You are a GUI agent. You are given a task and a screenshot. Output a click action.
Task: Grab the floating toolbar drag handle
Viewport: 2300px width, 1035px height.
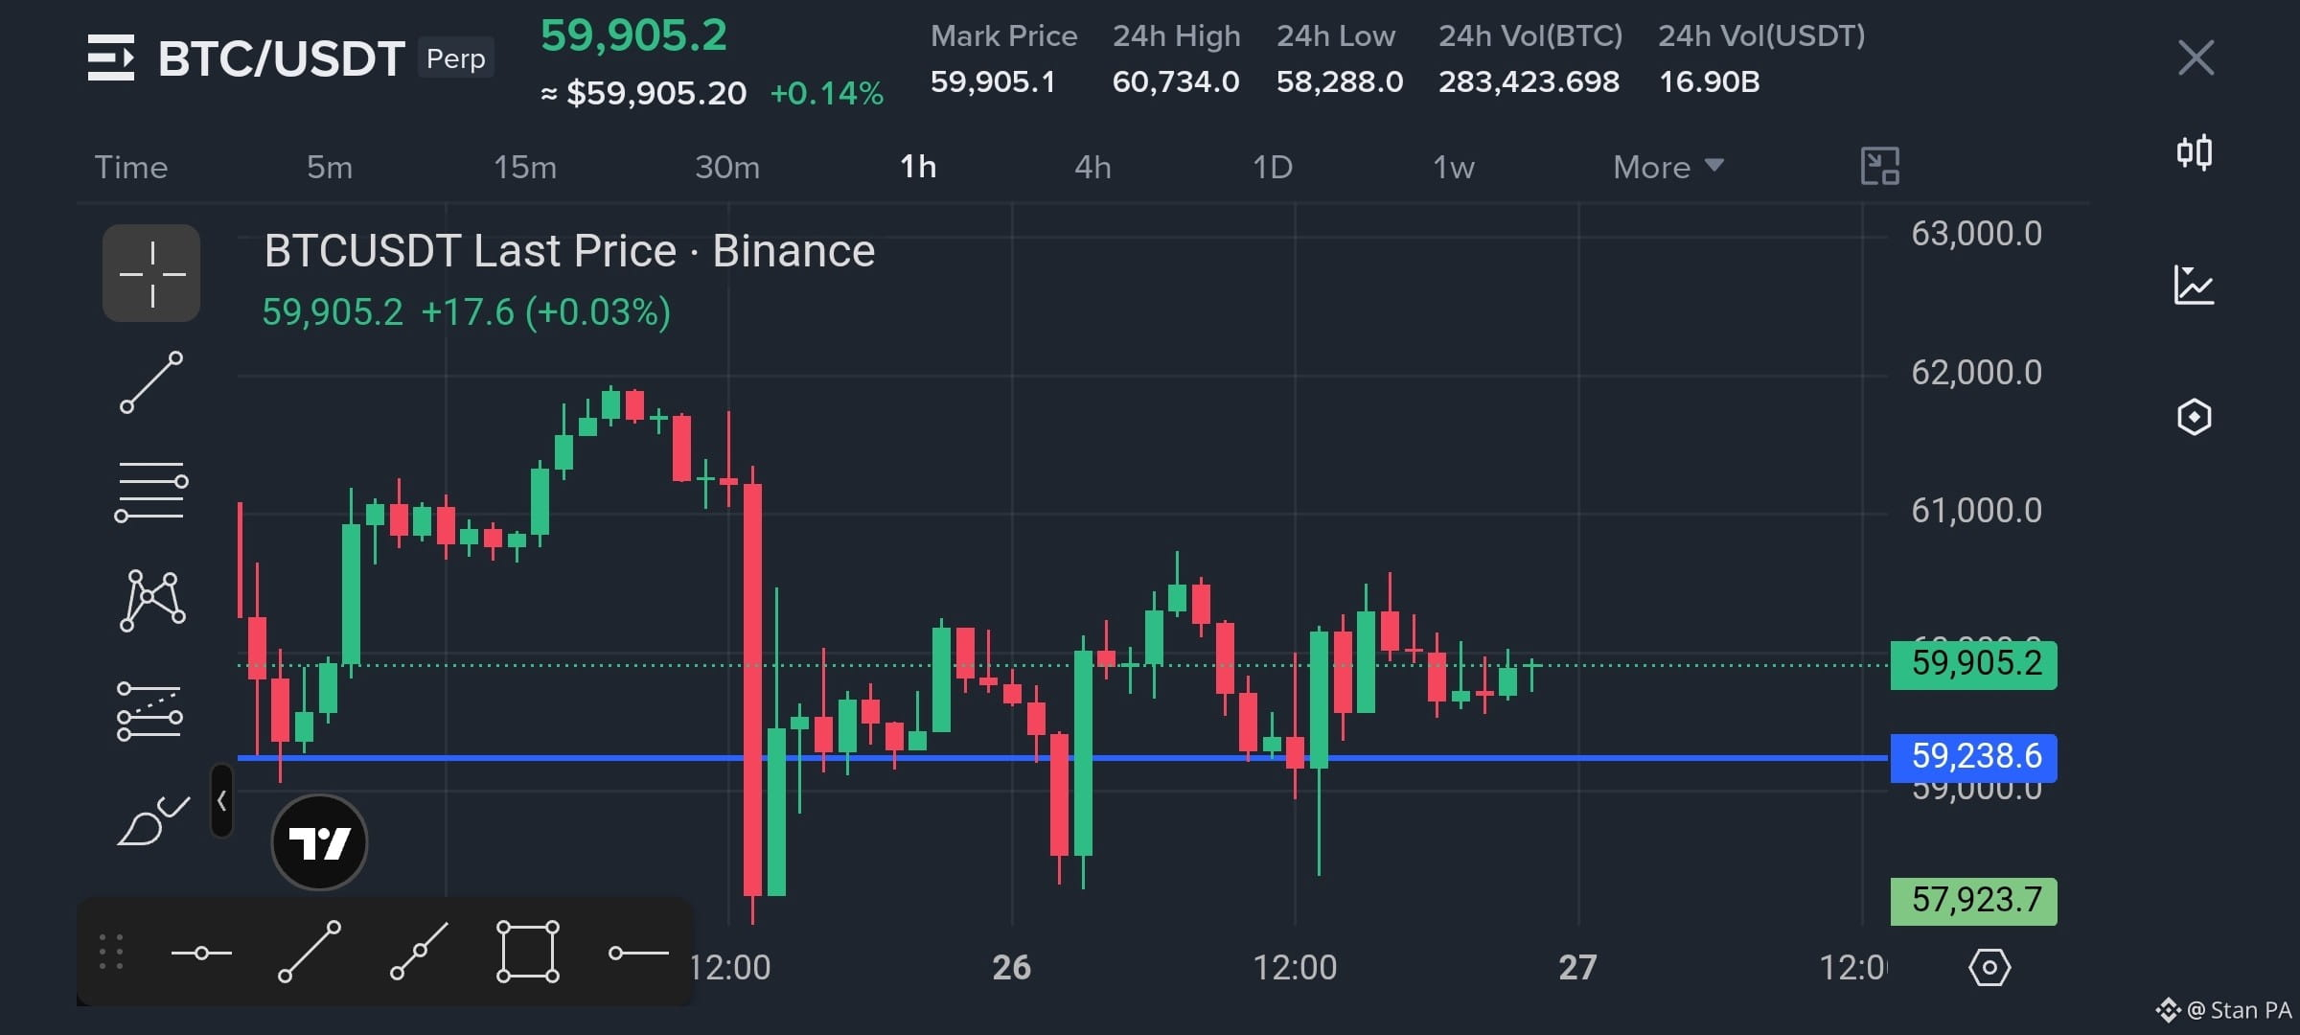(111, 952)
